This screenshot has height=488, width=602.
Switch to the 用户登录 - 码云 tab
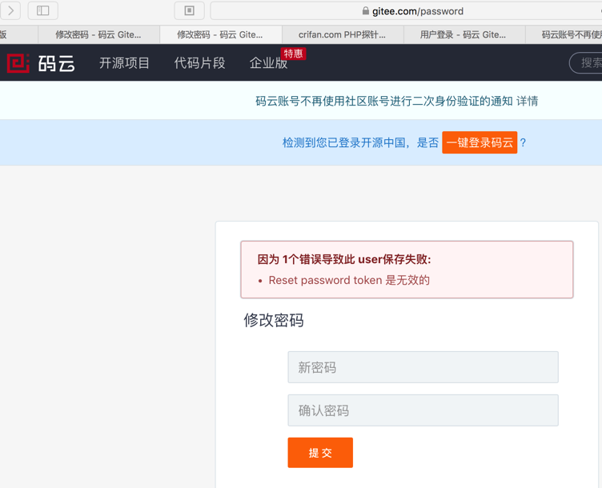(464, 35)
